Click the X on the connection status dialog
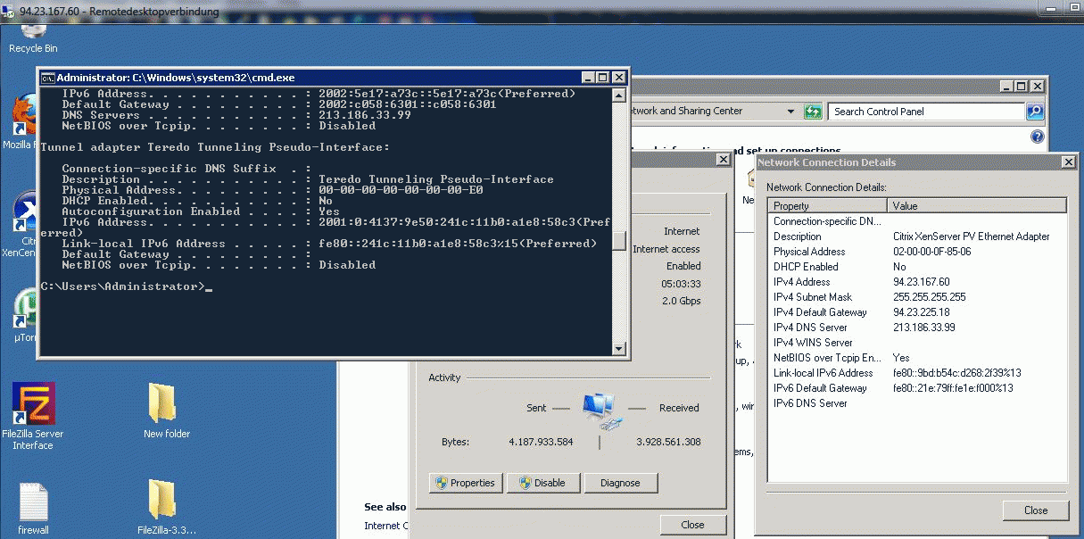Image resolution: width=1084 pixels, height=539 pixels. (x=722, y=159)
